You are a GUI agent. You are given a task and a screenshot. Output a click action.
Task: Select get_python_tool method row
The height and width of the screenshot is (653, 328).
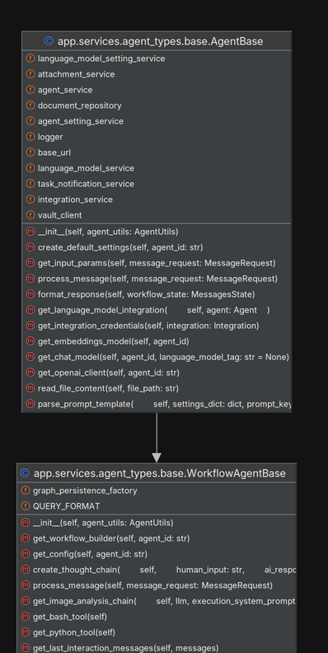pos(157,632)
